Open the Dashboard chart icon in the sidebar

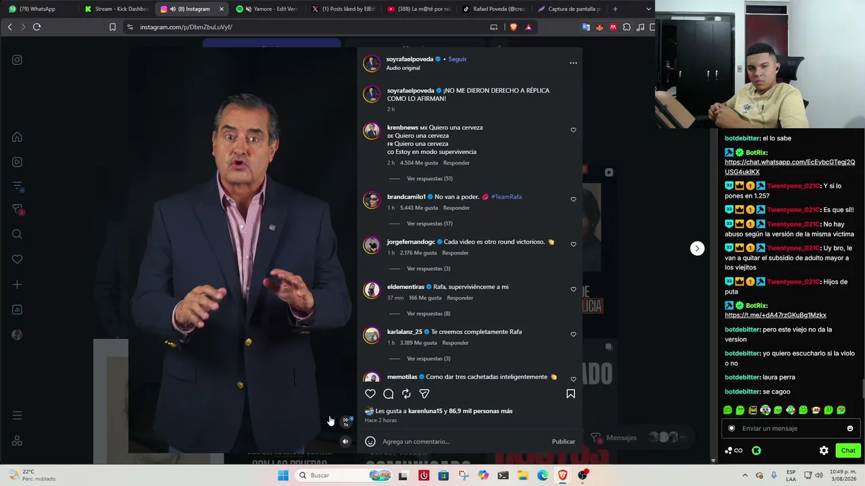pos(17,309)
